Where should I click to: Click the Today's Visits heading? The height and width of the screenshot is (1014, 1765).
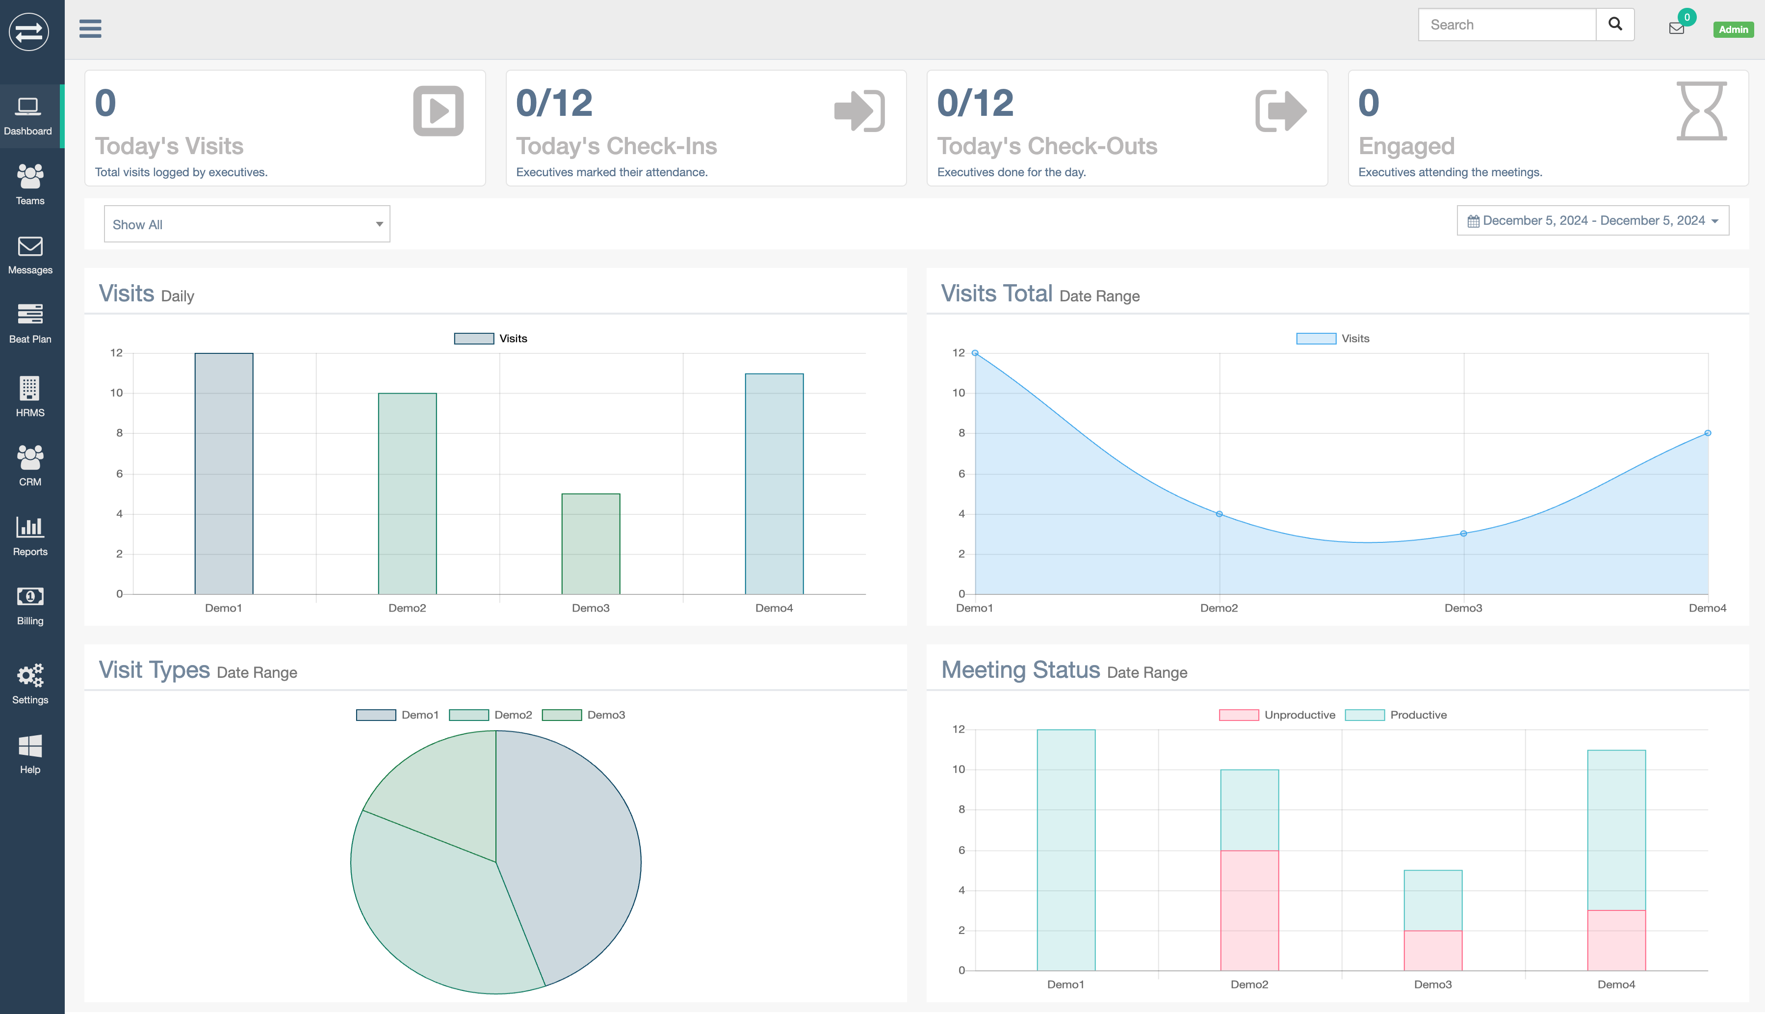[169, 146]
